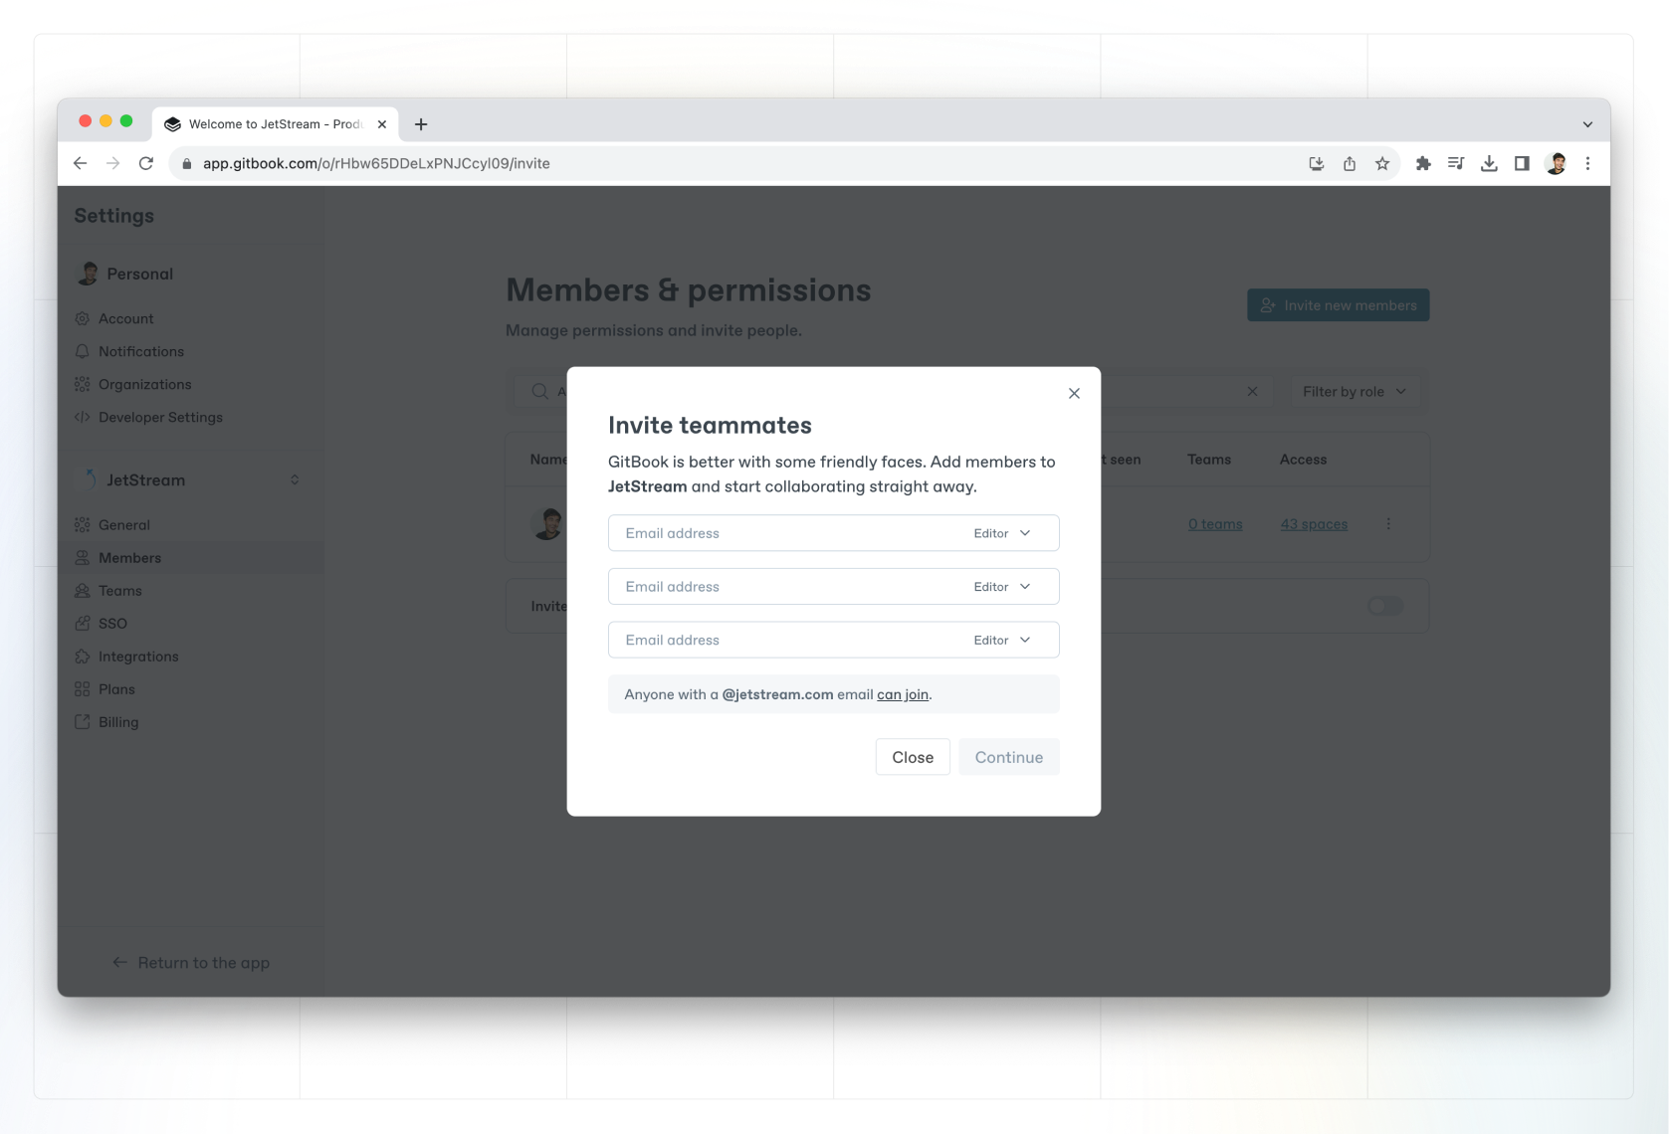Click the Teams column header
1669x1134 pixels.
click(x=1208, y=460)
